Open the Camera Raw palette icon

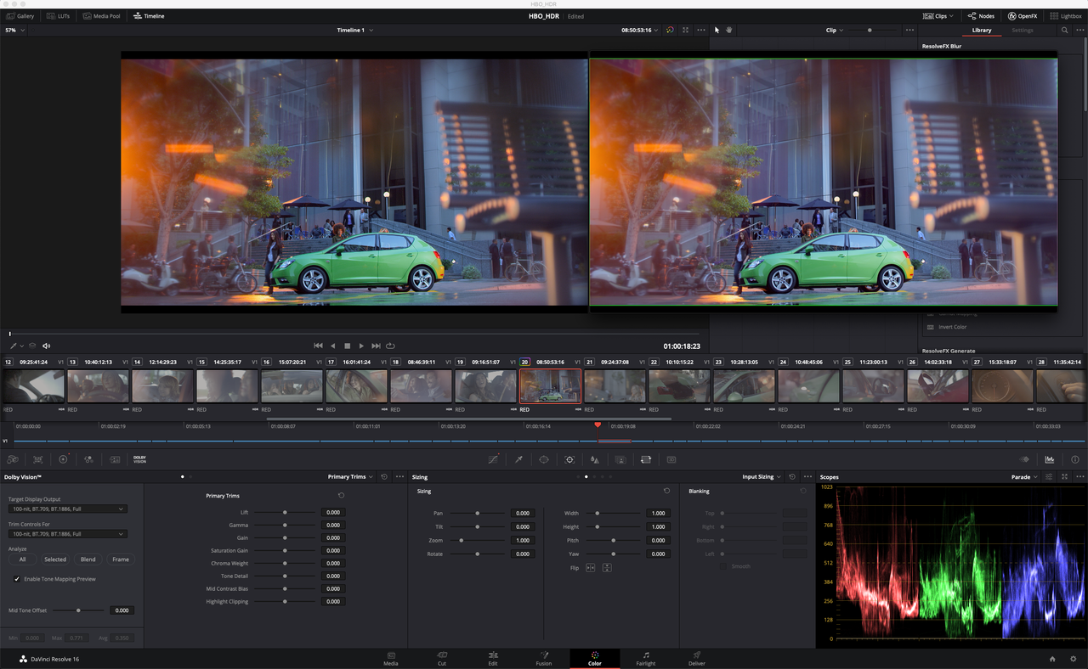point(13,459)
